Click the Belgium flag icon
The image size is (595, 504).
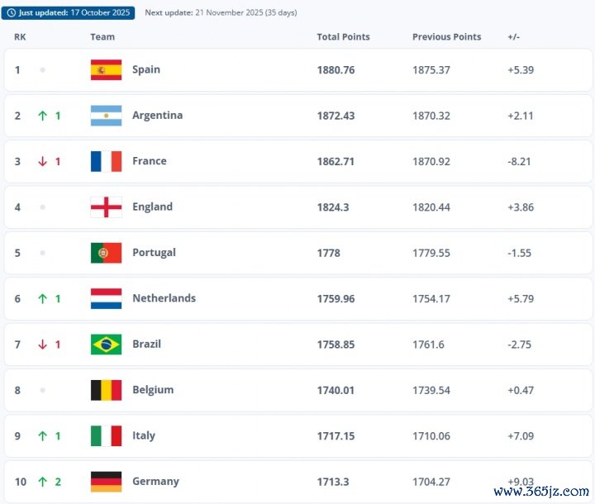[x=106, y=390]
